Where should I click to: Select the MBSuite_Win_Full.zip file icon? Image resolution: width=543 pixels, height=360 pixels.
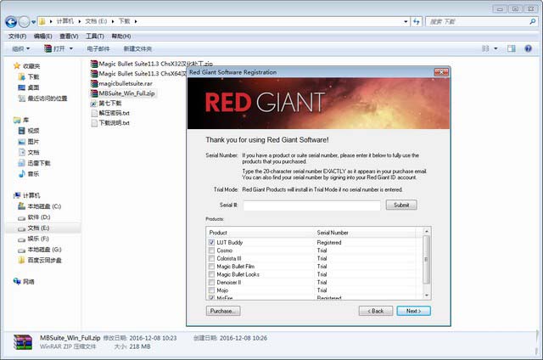coord(94,93)
